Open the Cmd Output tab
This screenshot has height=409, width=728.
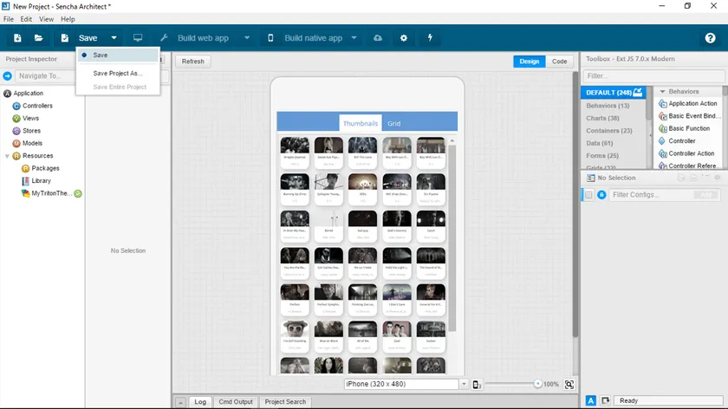point(235,402)
